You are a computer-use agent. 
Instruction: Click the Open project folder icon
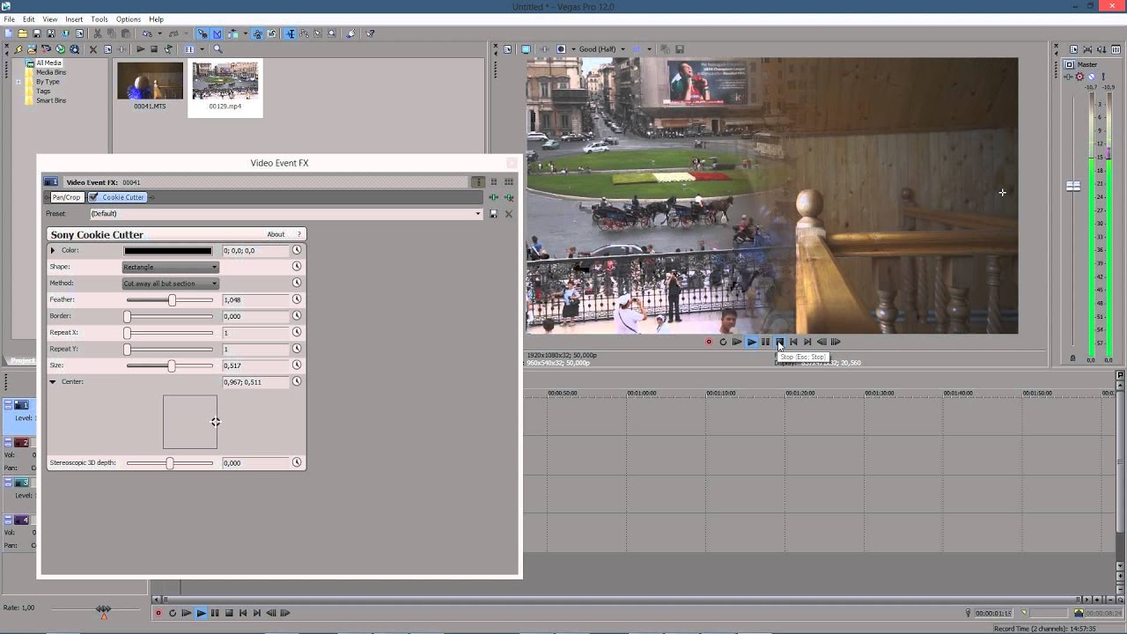click(x=23, y=33)
